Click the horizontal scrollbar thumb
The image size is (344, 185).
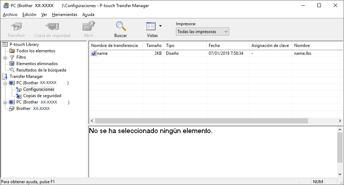(x=202, y=121)
